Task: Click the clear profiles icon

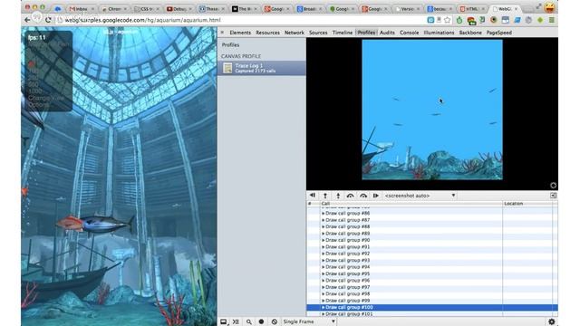Action: (274, 322)
